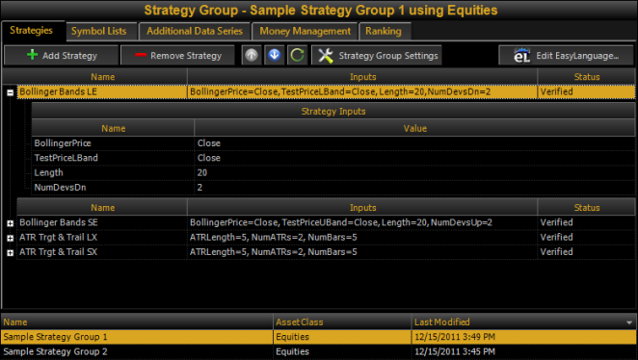
Task: Click the Strategy Inputs Value column header
Action: (414, 128)
